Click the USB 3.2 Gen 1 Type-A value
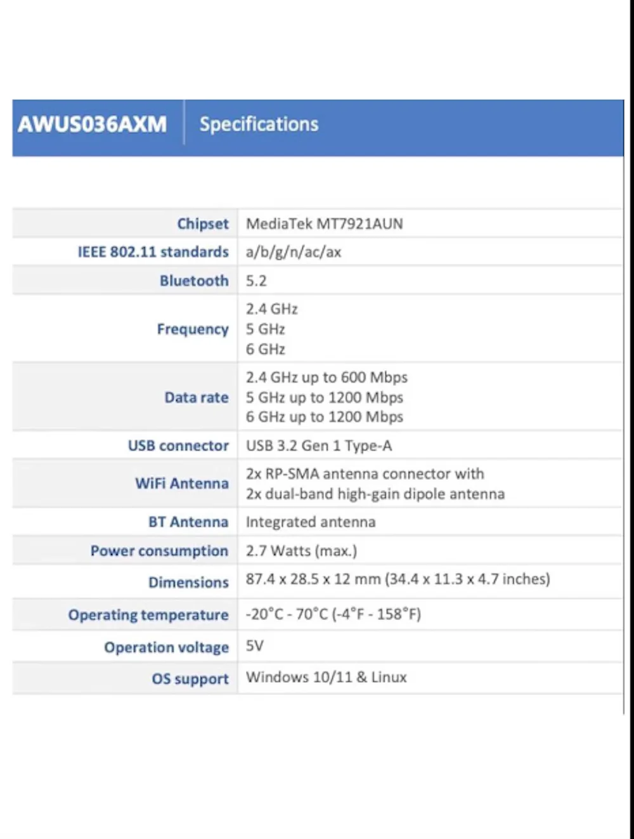 (x=319, y=446)
